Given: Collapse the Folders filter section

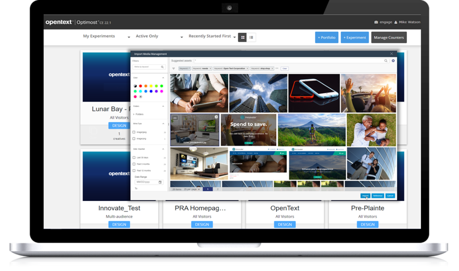Looking at the screenshot, I should 163,106.
